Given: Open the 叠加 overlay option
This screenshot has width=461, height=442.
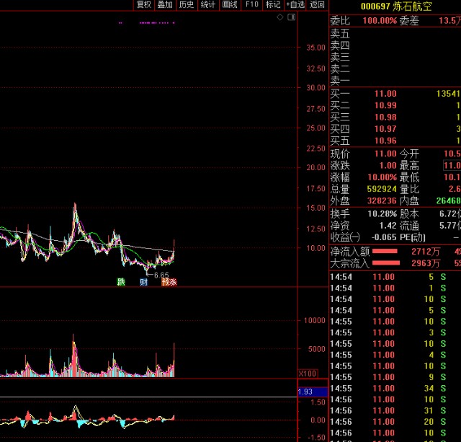Looking at the screenshot, I should point(165,4).
